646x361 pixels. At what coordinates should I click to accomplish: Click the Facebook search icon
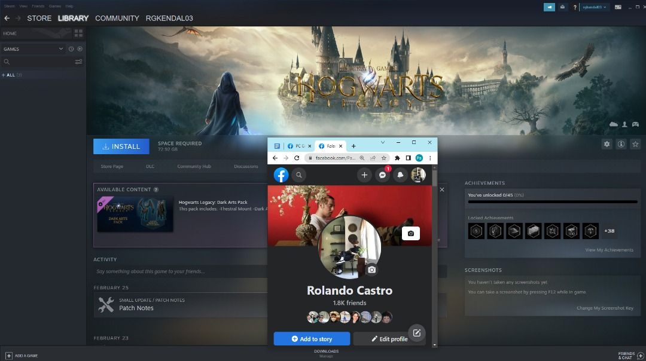tap(298, 175)
